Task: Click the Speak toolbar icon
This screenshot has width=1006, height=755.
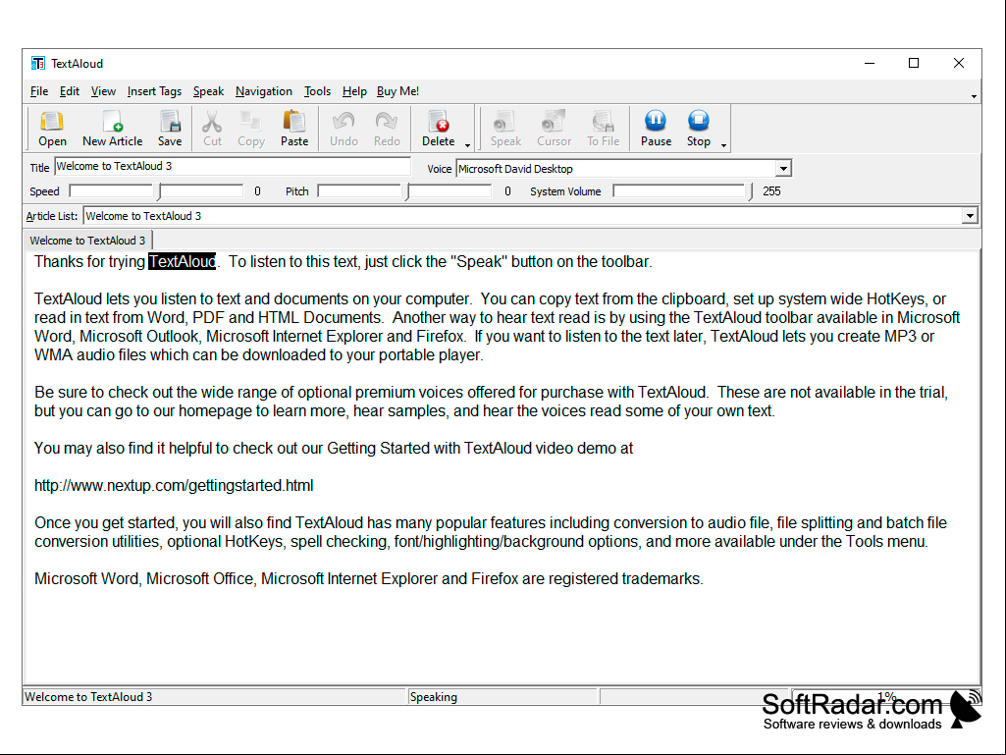Action: point(505,129)
